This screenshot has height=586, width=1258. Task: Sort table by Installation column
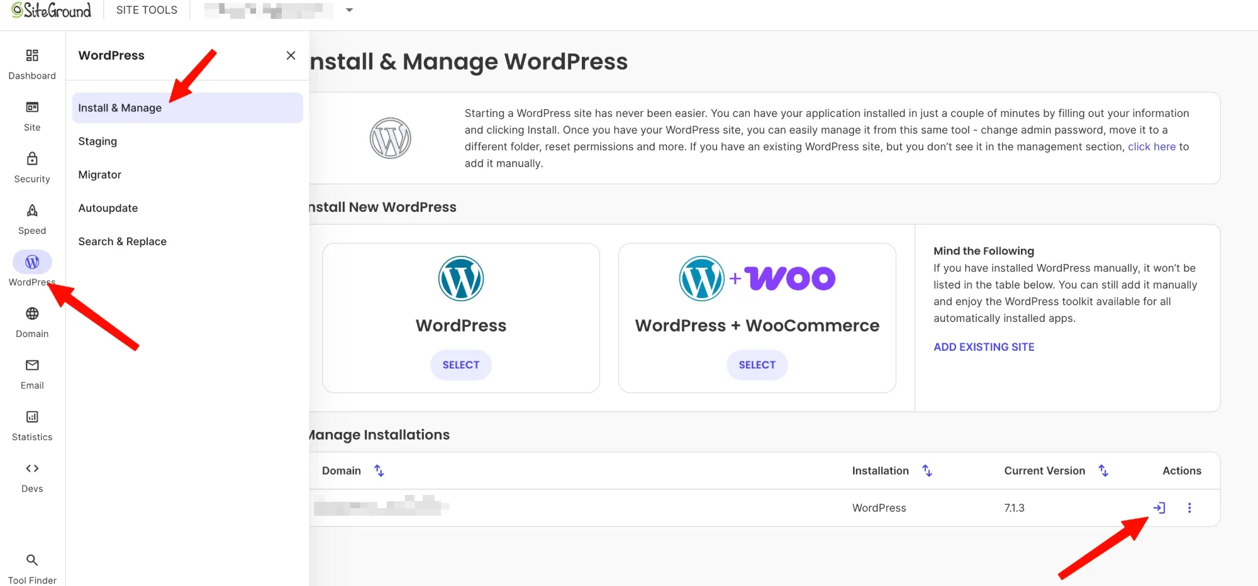coord(927,470)
